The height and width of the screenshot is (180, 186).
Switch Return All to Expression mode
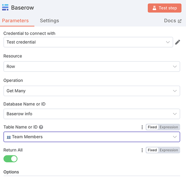(x=169, y=150)
